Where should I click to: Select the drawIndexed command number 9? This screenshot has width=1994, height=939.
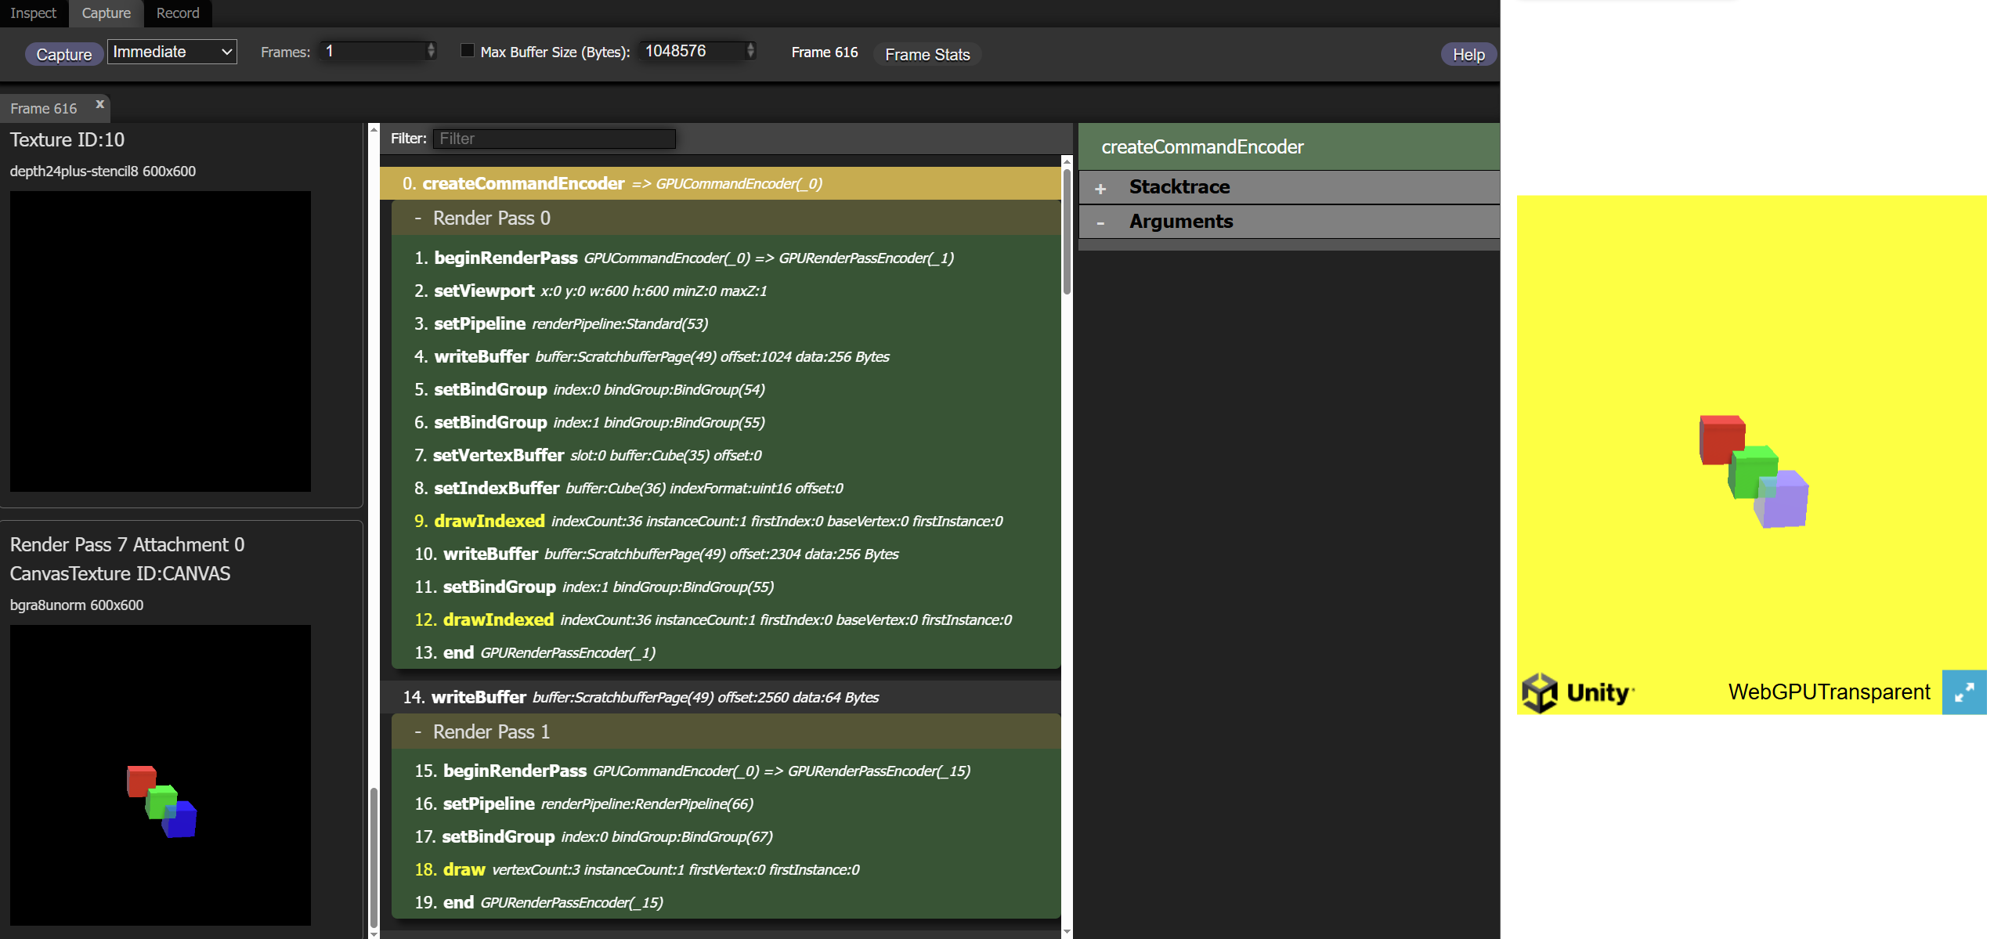(489, 521)
